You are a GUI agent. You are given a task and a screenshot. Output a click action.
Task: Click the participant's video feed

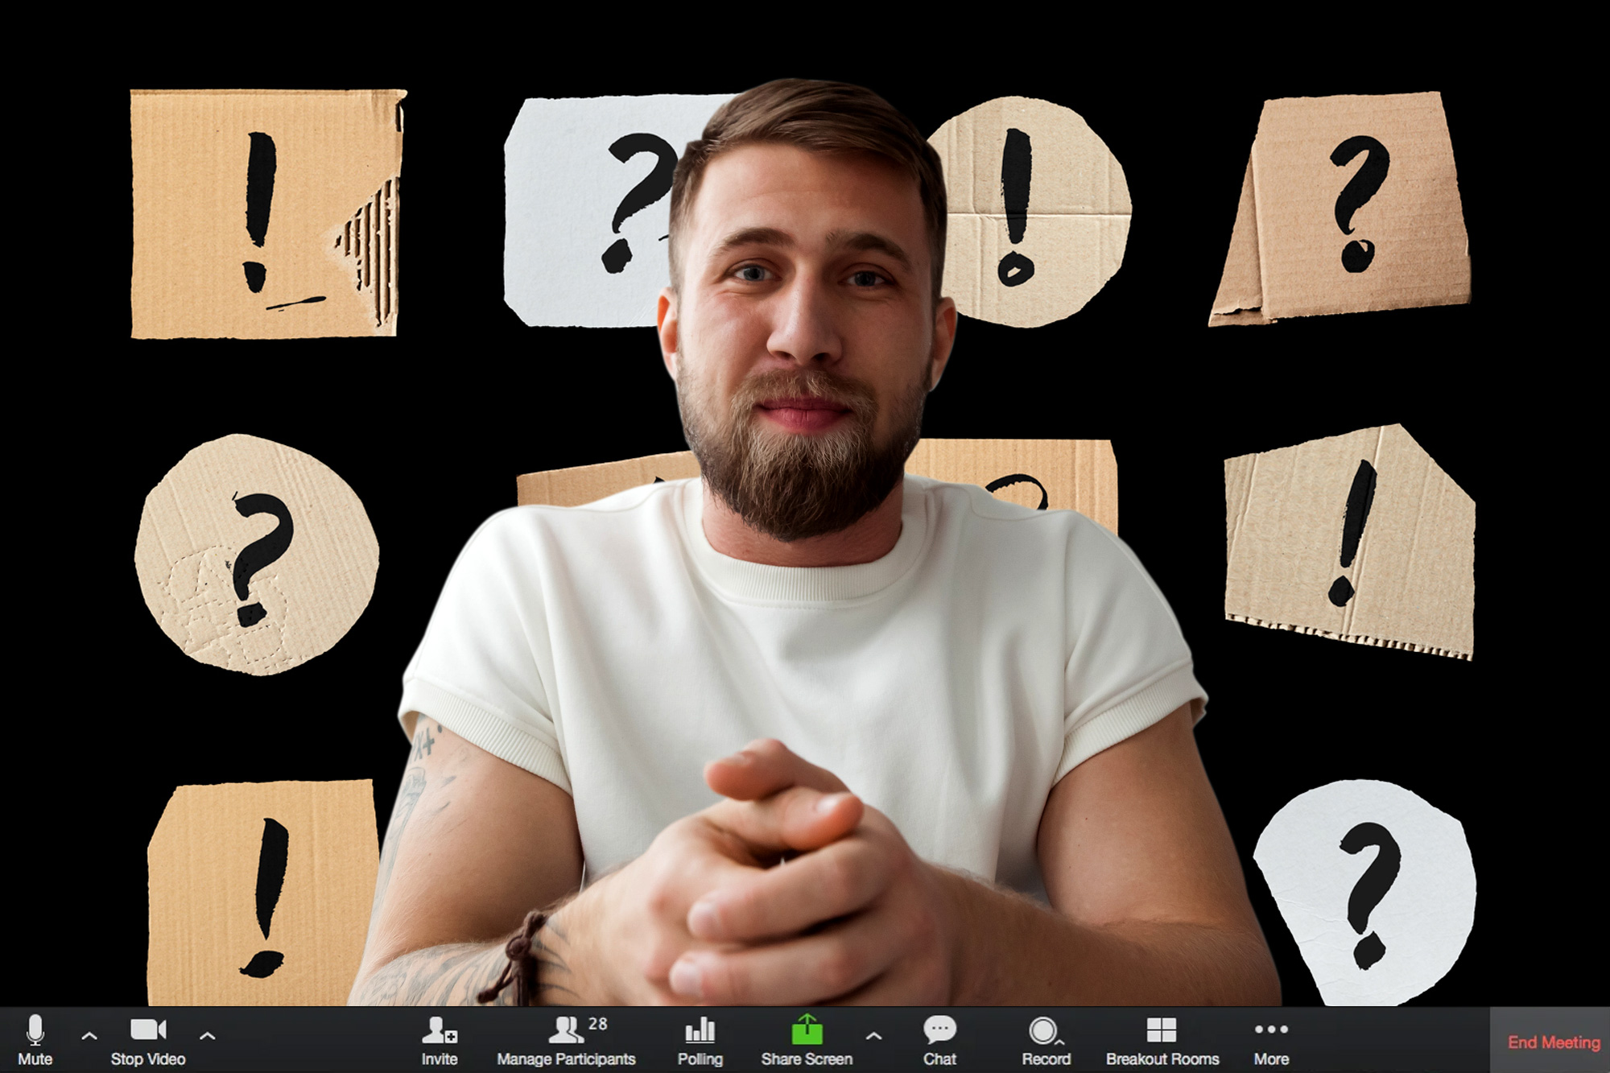(x=805, y=503)
